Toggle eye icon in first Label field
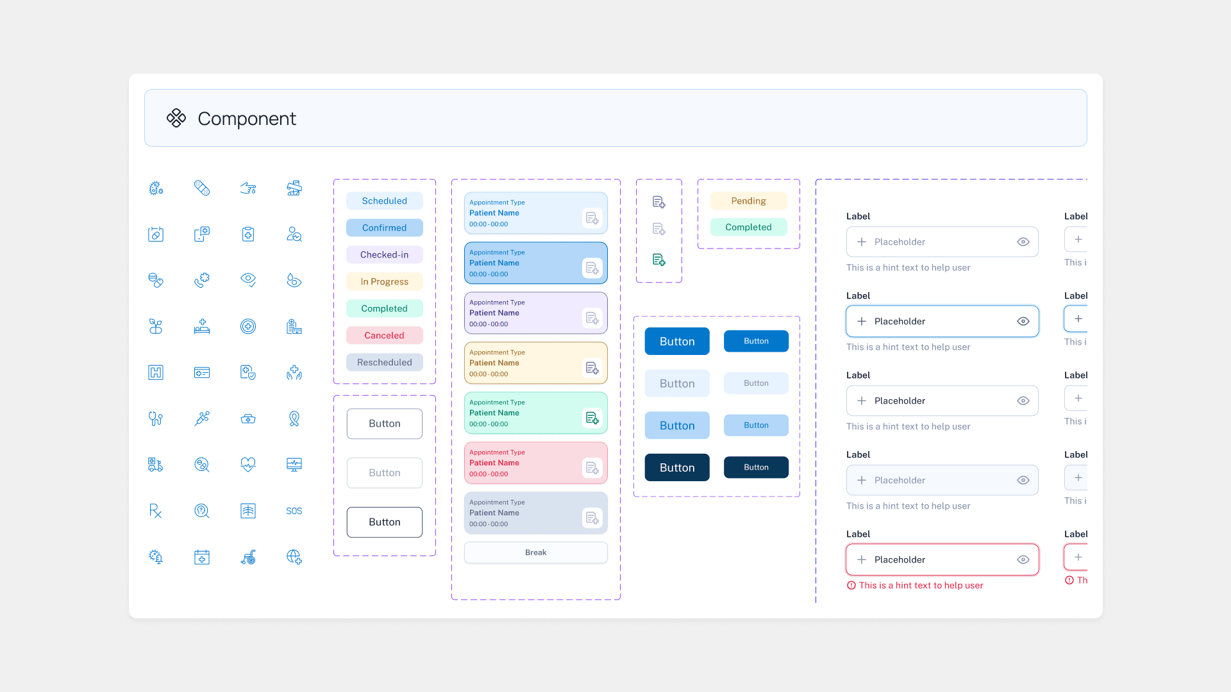The width and height of the screenshot is (1231, 692). click(x=1023, y=242)
